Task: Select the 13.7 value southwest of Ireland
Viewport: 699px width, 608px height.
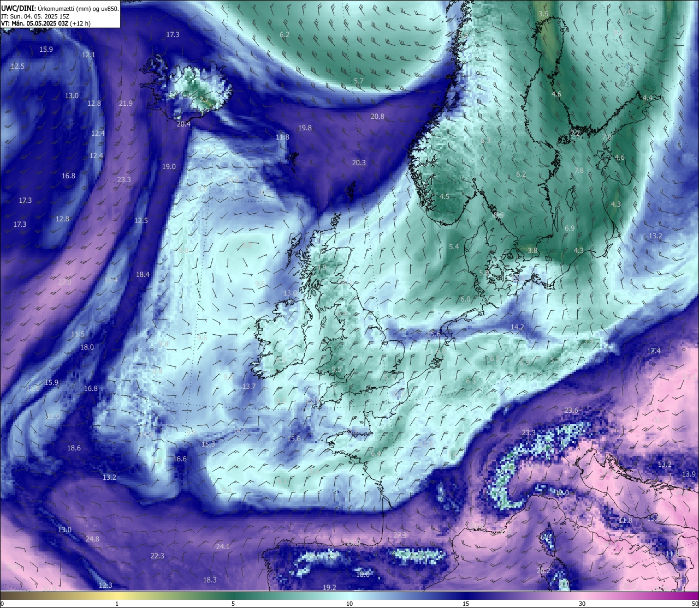Action: click(x=248, y=387)
